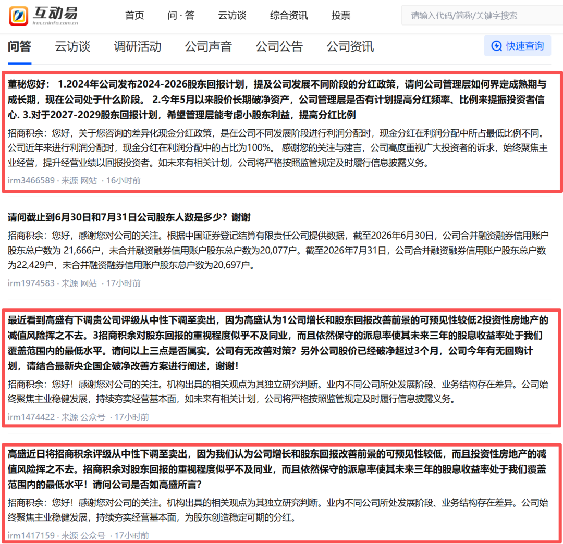The height and width of the screenshot is (544, 563).
Task: Switch to the 调研活动 tab
Action: pos(138,46)
